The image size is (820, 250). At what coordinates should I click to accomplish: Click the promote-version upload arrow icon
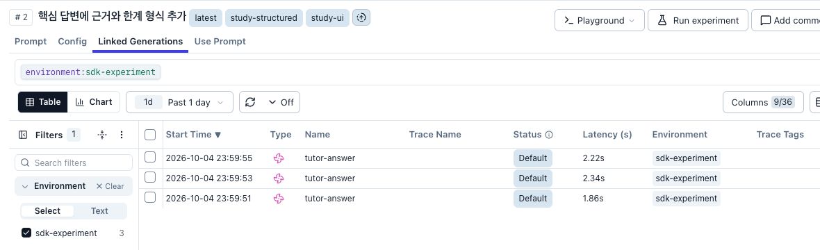pyautogui.click(x=361, y=17)
